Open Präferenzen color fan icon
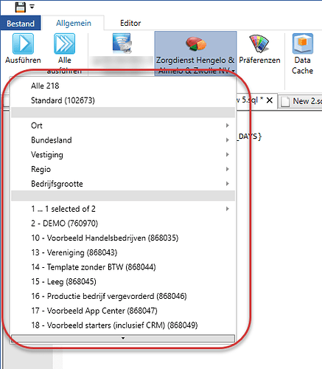The width and height of the screenshot is (322, 369). [x=259, y=44]
